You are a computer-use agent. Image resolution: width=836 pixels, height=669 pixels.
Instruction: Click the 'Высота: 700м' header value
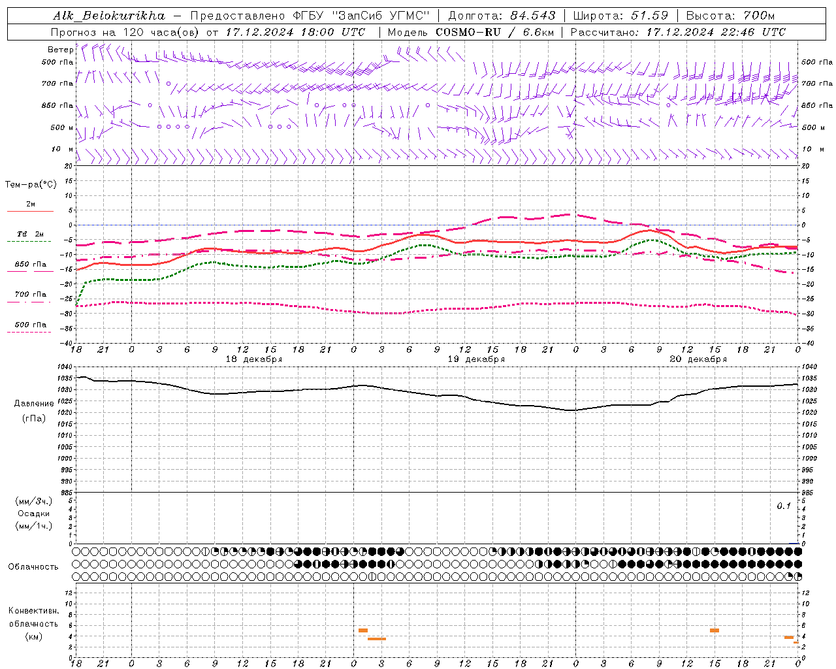tap(730, 16)
